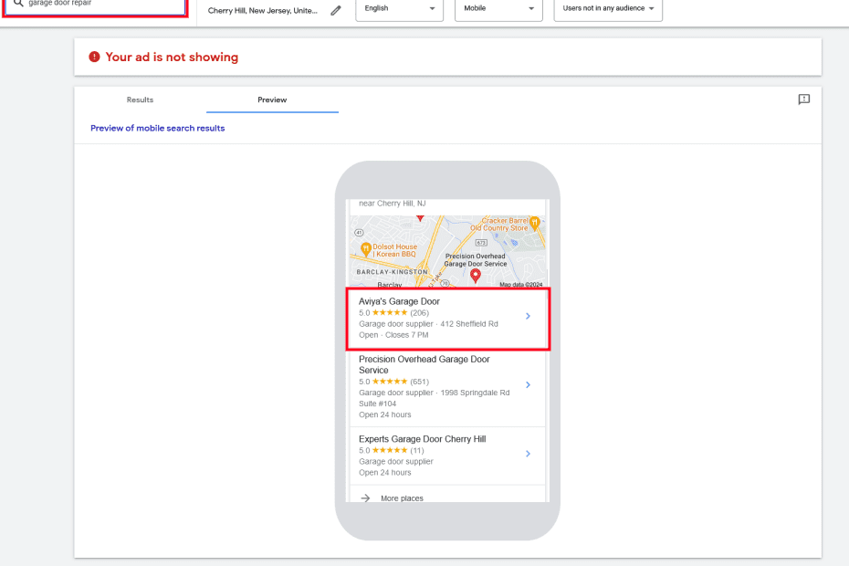Screen dimensions: 849x566
Task: Click the More places arrow icon
Action: click(365, 498)
